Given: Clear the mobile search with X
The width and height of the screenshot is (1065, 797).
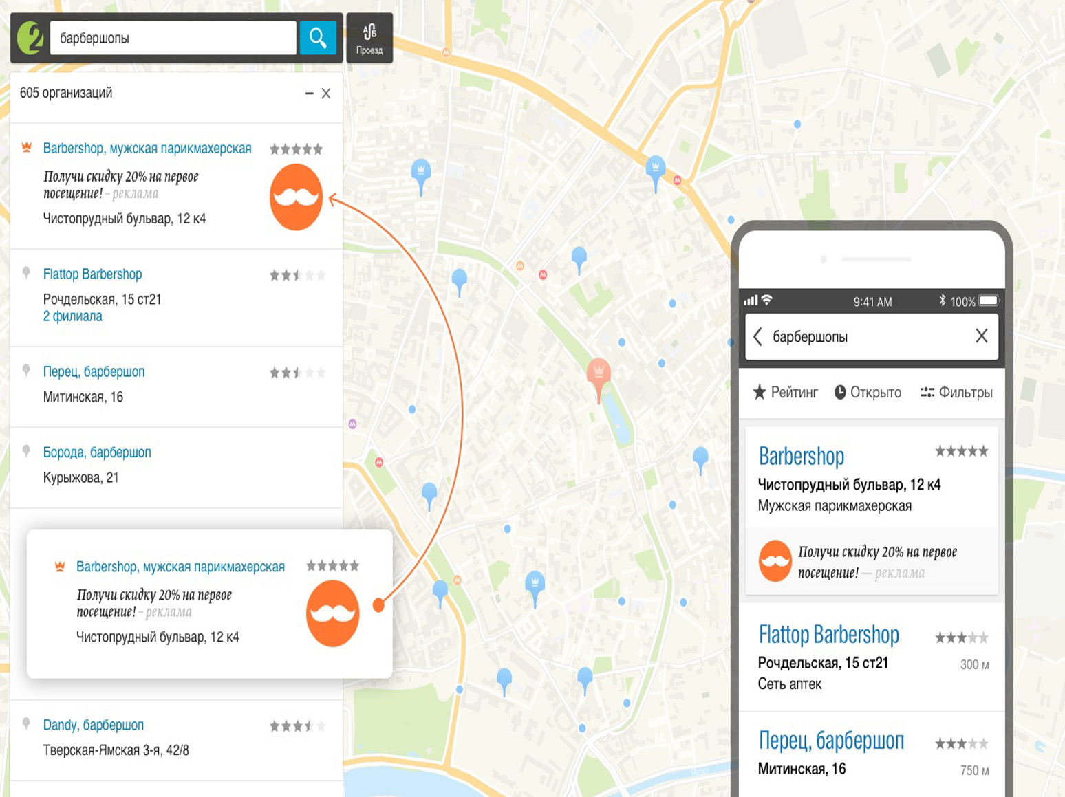Looking at the screenshot, I should [x=981, y=336].
